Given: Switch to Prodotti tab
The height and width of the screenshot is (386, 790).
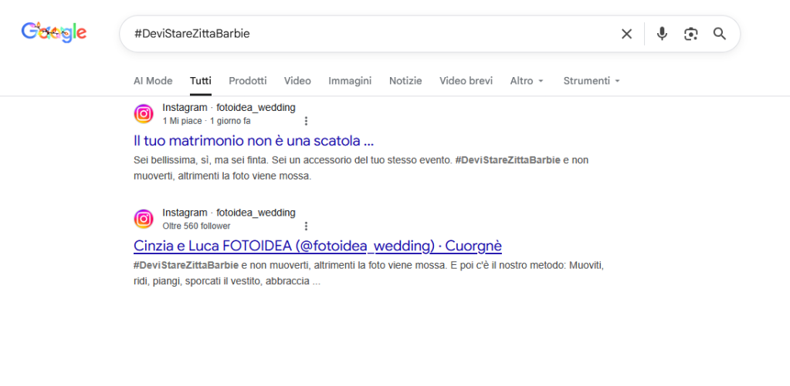Looking at the screenshot, I should 248,81.
